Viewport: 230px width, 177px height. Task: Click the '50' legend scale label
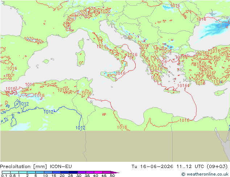pyautogui.click(x=112, y=176)
